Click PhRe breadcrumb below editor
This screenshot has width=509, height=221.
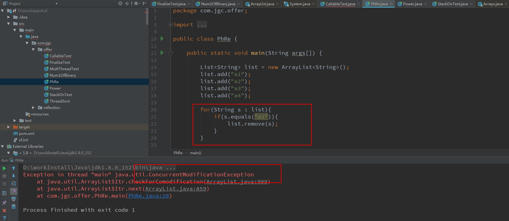point(178,153)
